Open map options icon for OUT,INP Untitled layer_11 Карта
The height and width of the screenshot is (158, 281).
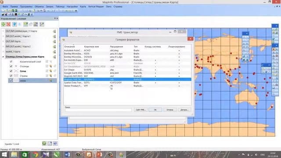click(54, 31)
